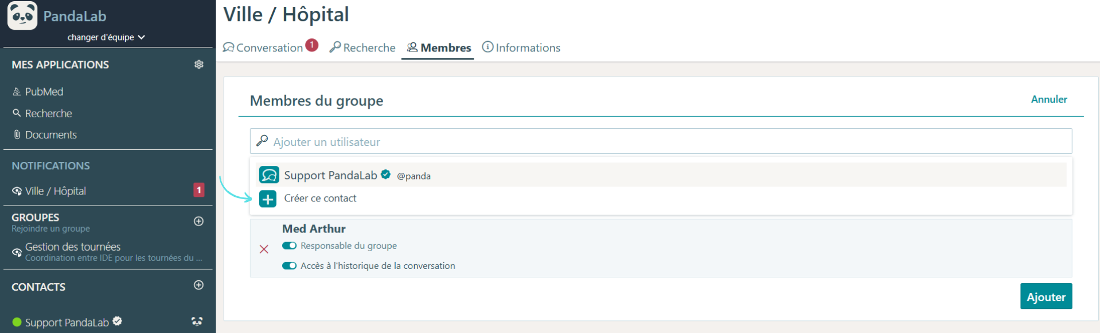The width and height of the screenshot is (1100, 333).
Task: Focus the Ajouter un utilisateur field
Action: click(x=661, y=141)
